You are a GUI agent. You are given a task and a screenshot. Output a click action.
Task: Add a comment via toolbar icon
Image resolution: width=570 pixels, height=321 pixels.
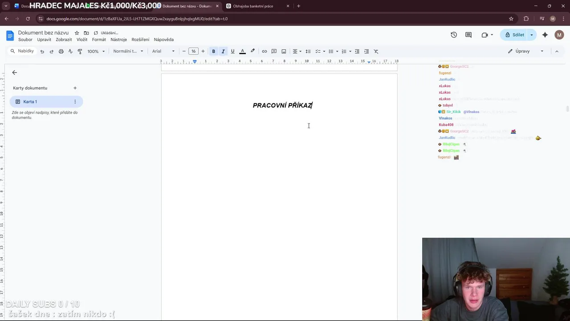pos(274,51)
